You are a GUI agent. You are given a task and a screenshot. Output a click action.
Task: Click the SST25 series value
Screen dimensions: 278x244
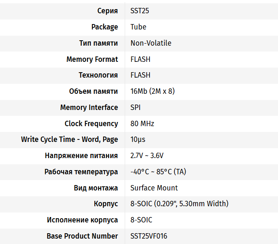click(x=140, y=11)
